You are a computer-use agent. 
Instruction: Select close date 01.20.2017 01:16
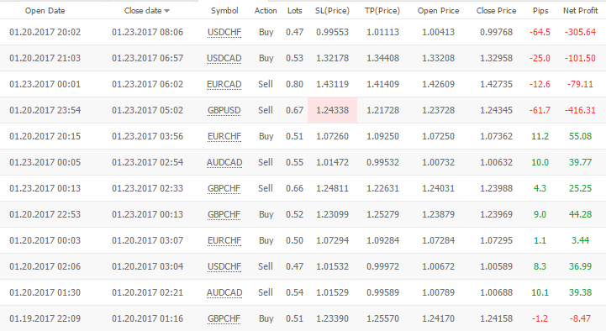click(x=148, y=318)
